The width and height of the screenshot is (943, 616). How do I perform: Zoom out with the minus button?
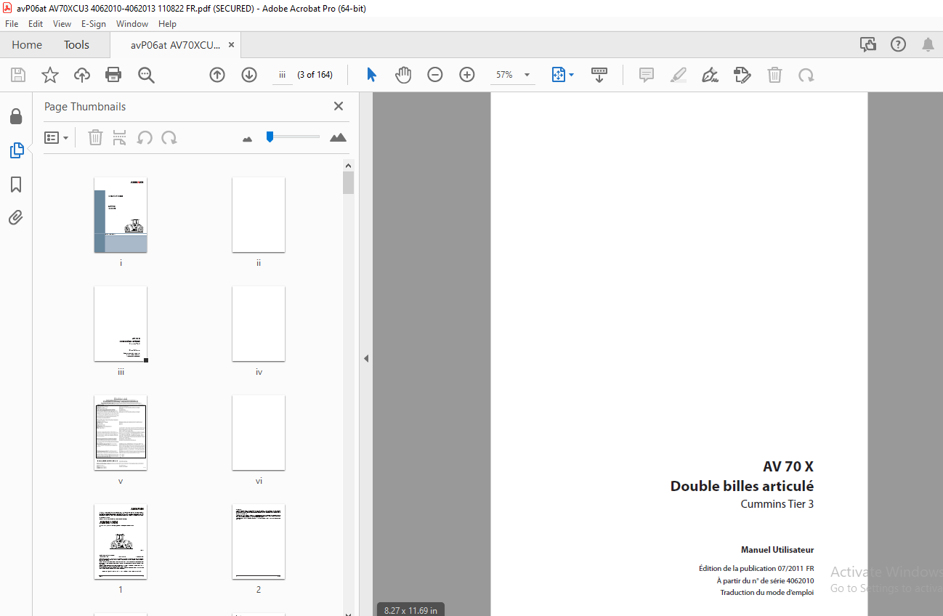coord(435,75)
